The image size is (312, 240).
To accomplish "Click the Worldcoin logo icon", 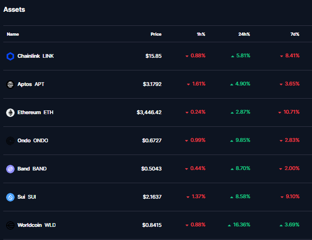I will click(10, 225).
